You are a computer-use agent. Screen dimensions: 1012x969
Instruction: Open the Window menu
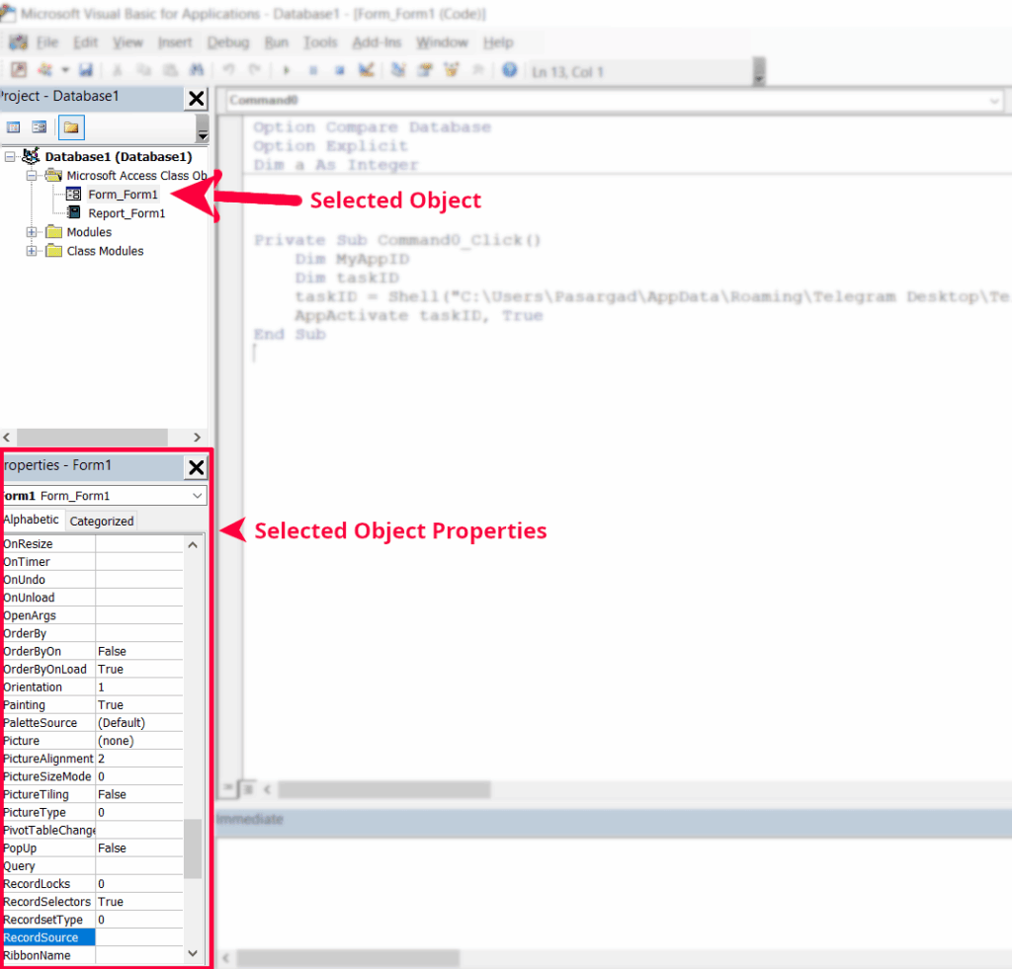[442, 42]
